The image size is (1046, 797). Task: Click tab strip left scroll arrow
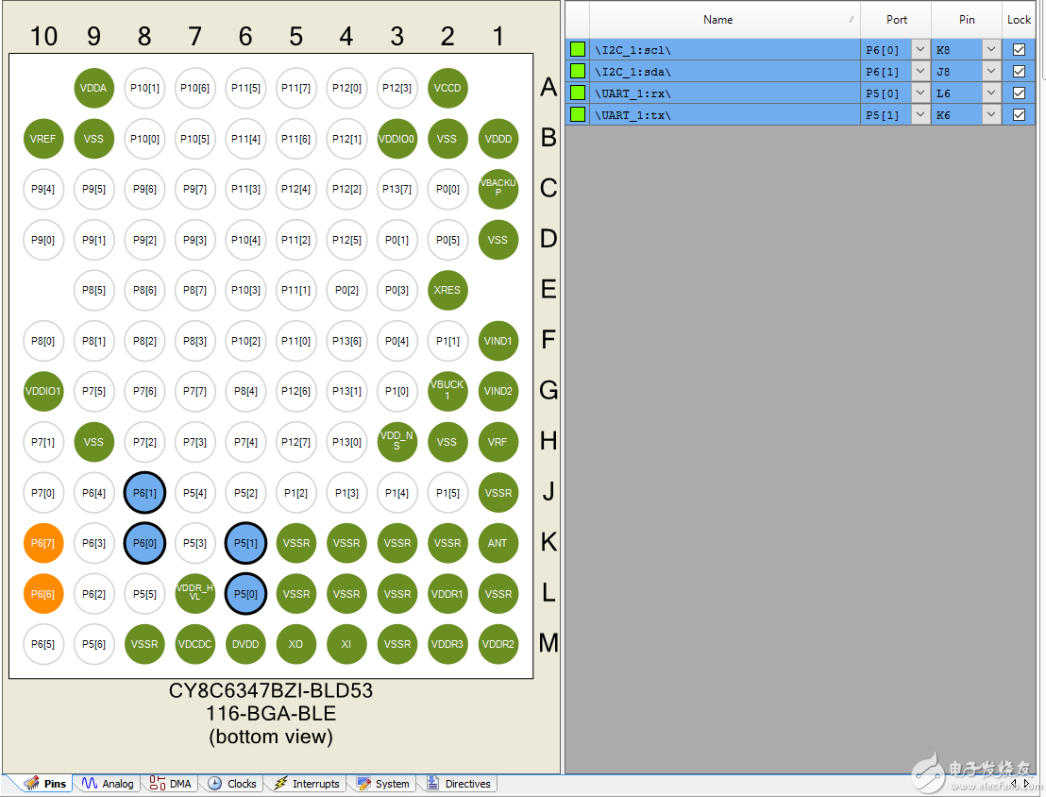click(x=1014, y=783)
